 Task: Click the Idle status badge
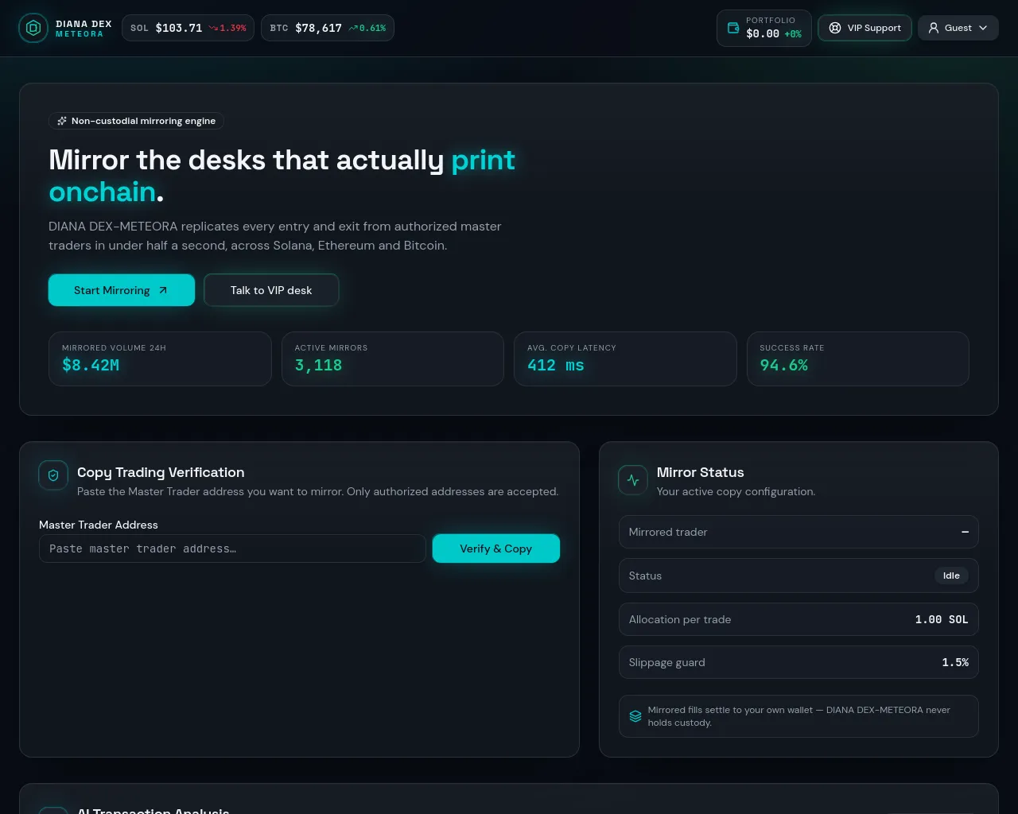point(951,576)
